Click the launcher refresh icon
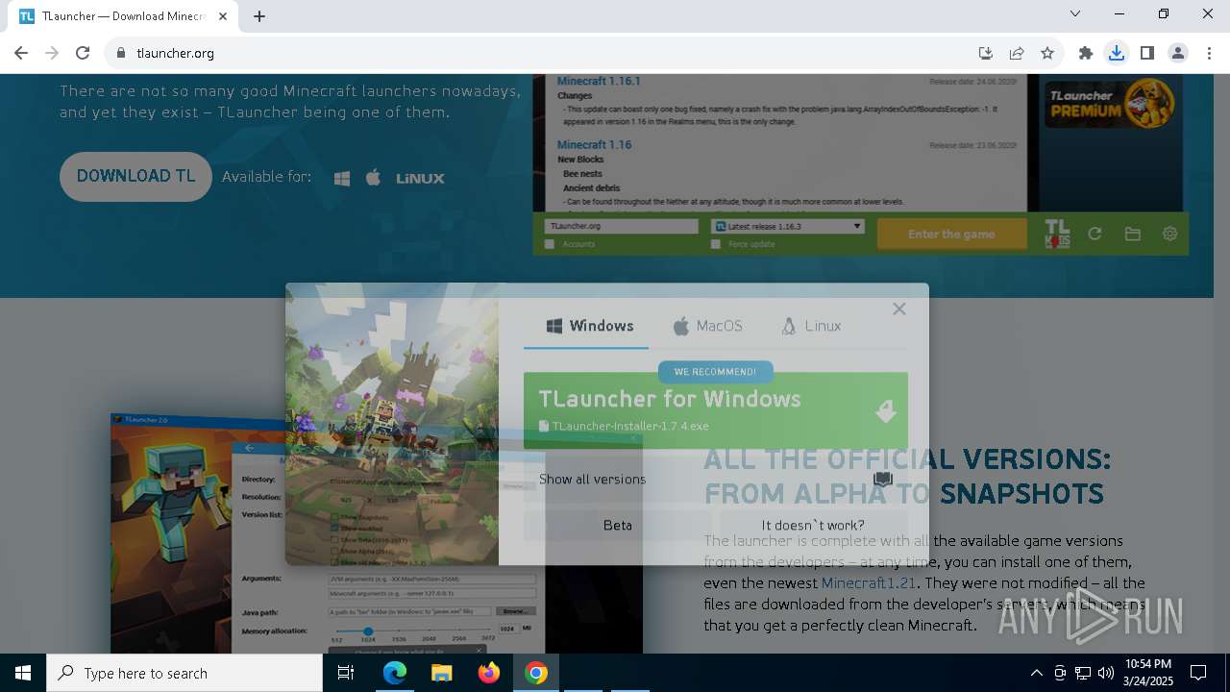This screenshot has height=692, width=1230. click(x=1095, y=234)
